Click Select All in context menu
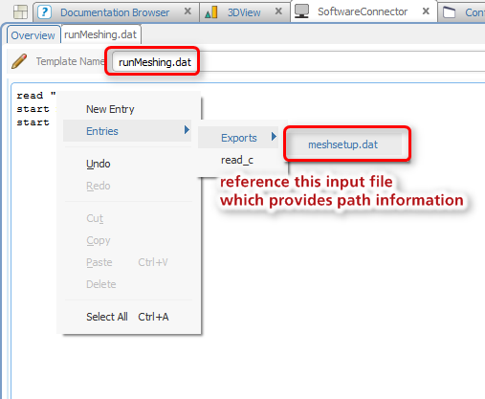 point(127,317)
